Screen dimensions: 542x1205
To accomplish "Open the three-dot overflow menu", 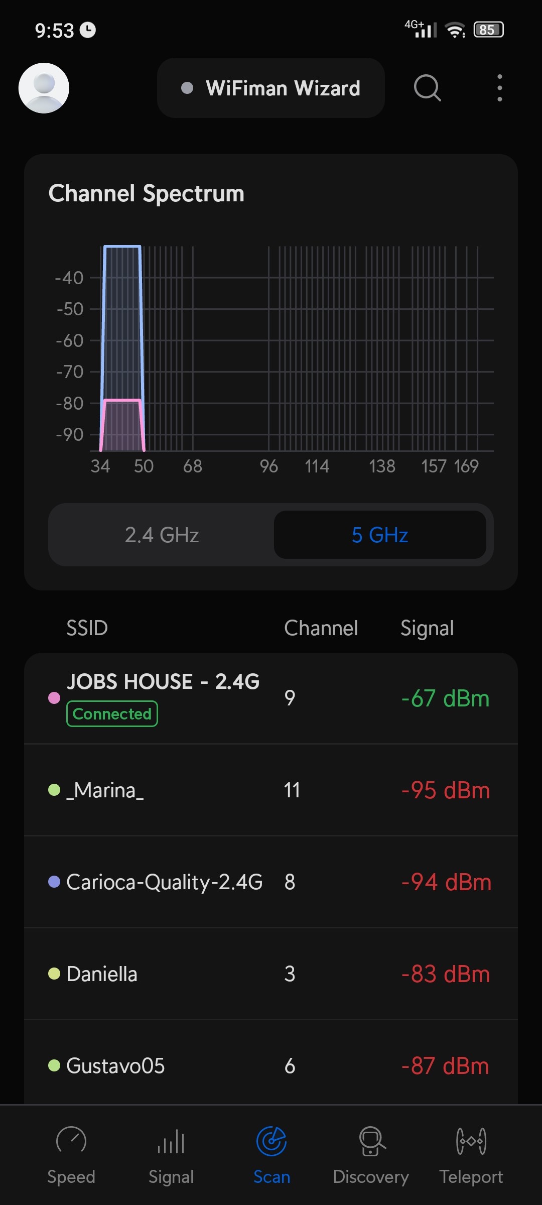I will pyautogui.click(x=499, y=88).
